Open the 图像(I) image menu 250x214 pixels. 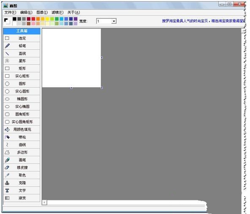click(x=42, y=12)
